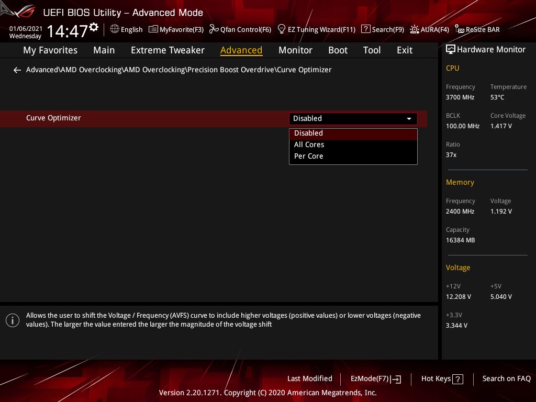This screenshot has height=402, width=536.
Task: Click the Voltage section heading
Action: coord(457,267)
